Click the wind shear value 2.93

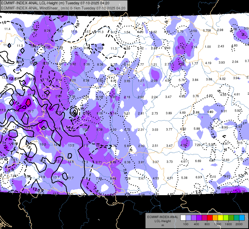click(x=154, y=81)
